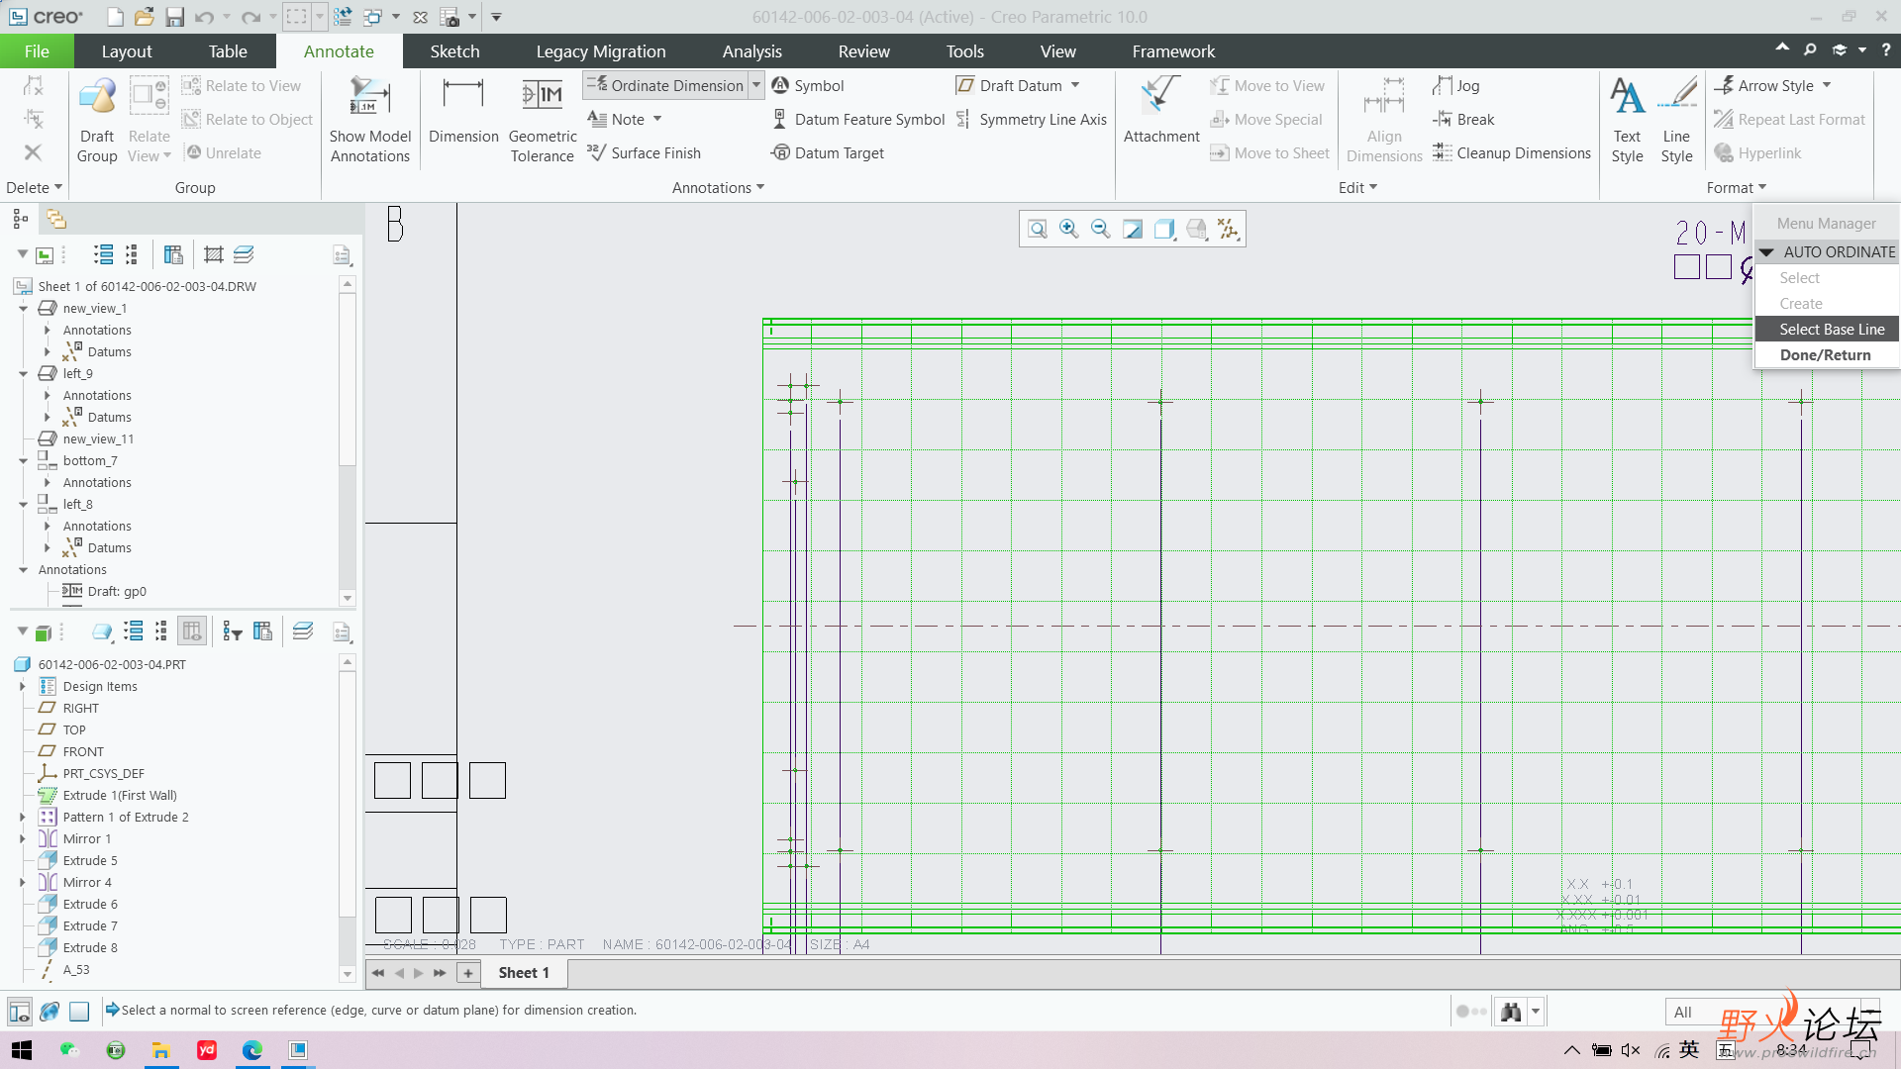Switch to the Layout tab

127,51
